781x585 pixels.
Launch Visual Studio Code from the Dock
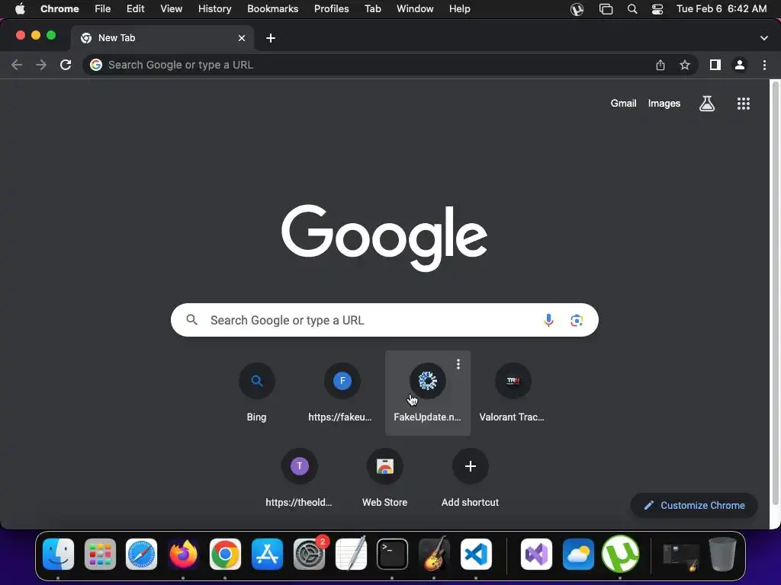(476, 555)
